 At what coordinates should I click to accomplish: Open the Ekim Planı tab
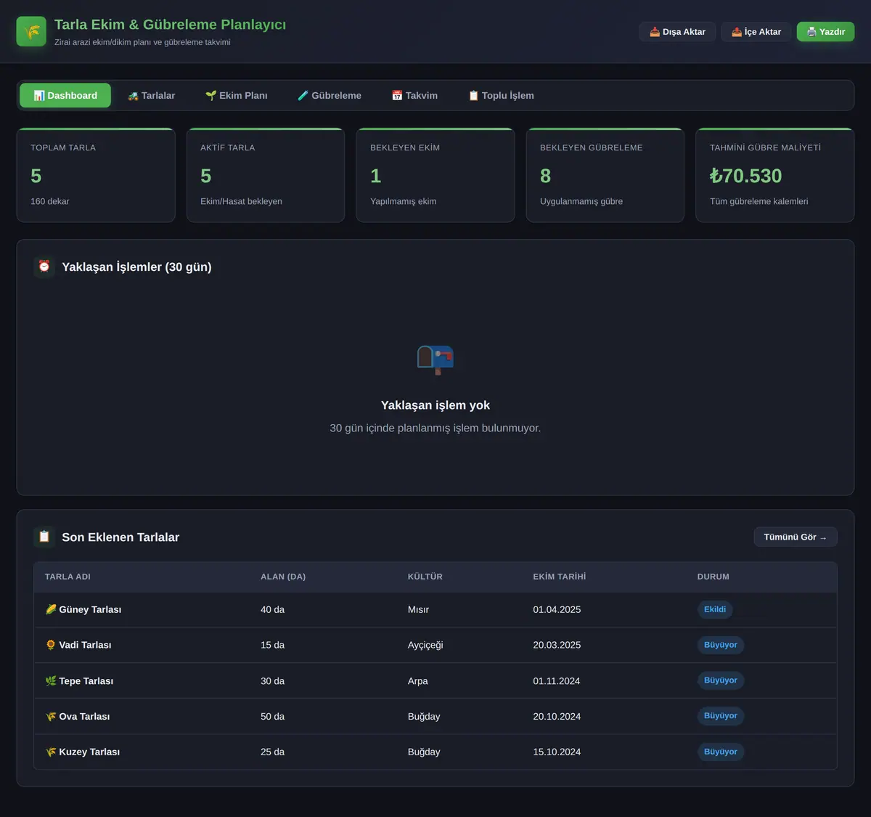click(x=236, y=95)
